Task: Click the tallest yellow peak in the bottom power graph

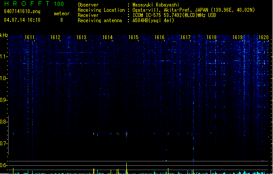Action: tap(127, 168)
